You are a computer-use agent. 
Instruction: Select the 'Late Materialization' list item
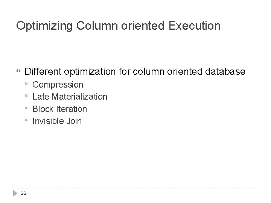(x=70, y=97)
